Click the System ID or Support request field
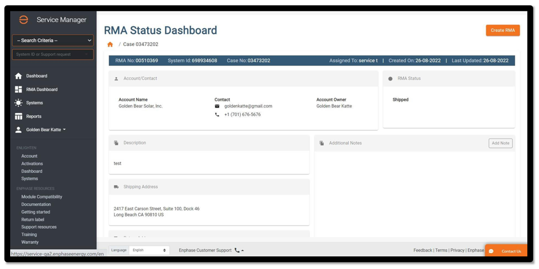 pyautogui.click(x=52, y=54)
